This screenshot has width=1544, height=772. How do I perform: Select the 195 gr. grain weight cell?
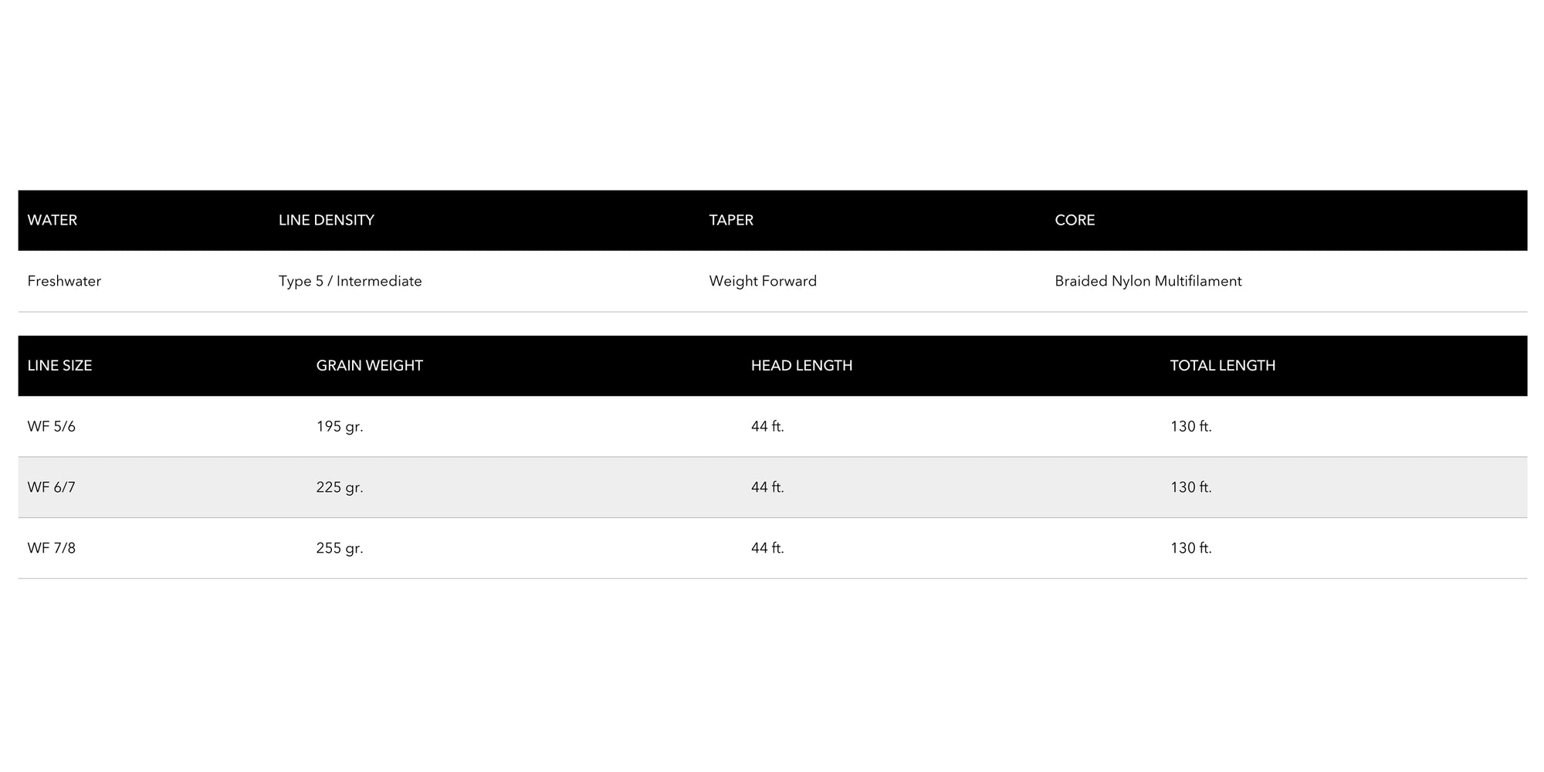(x=339, y=426)
